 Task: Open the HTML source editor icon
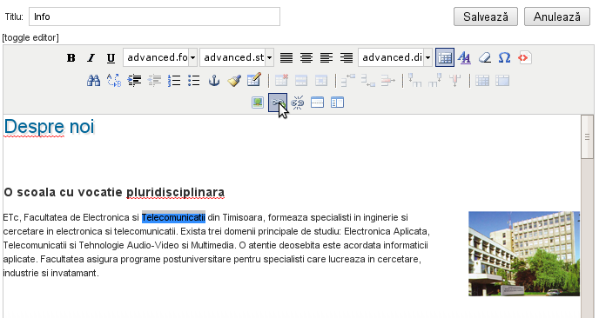click(x=524, y=57)
